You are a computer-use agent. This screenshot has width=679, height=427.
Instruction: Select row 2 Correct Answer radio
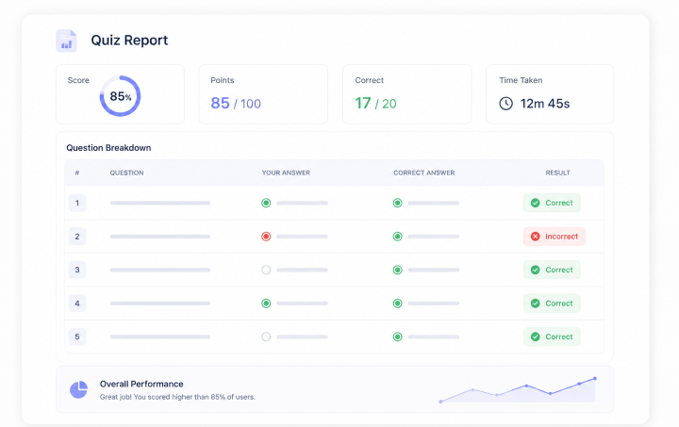(x=398, y=237)
